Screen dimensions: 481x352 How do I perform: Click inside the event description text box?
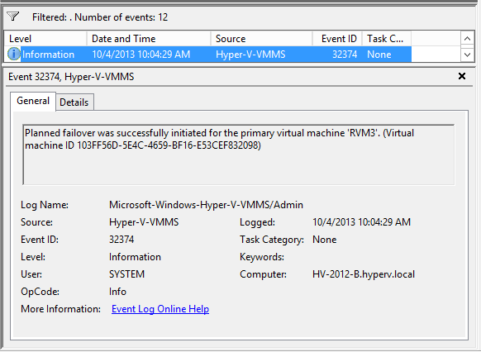238,155
